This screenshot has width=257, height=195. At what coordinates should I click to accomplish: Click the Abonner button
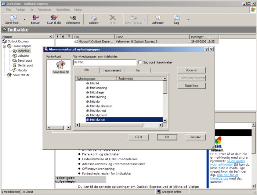click(x=191, y=70)
